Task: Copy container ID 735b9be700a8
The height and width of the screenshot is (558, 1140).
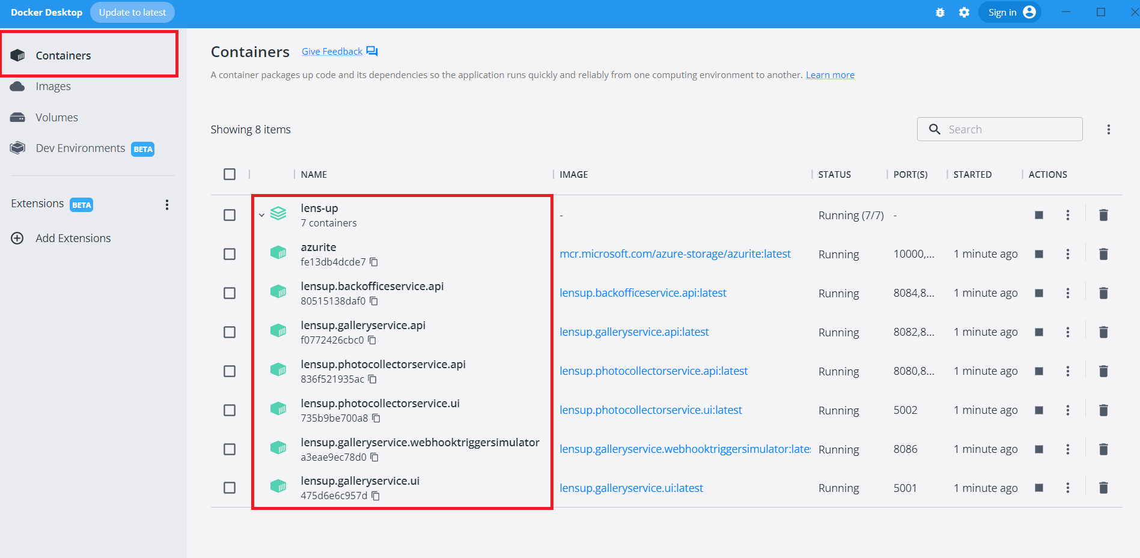Action: [x=376, y=418]
